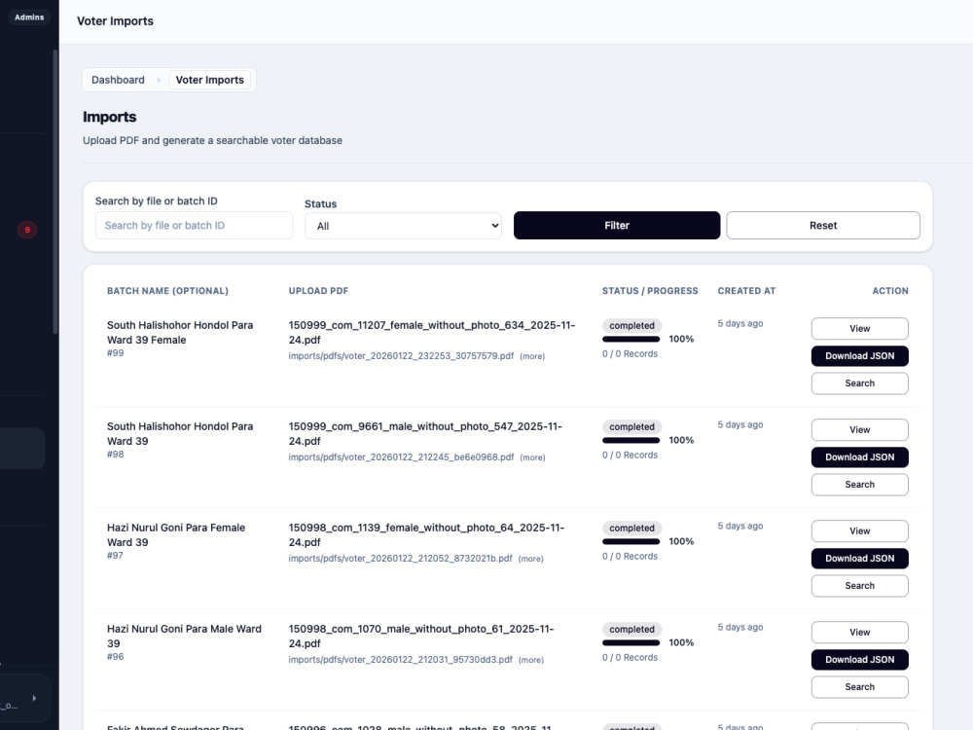
Task: View batch #99 import
Action: (859, 328)
